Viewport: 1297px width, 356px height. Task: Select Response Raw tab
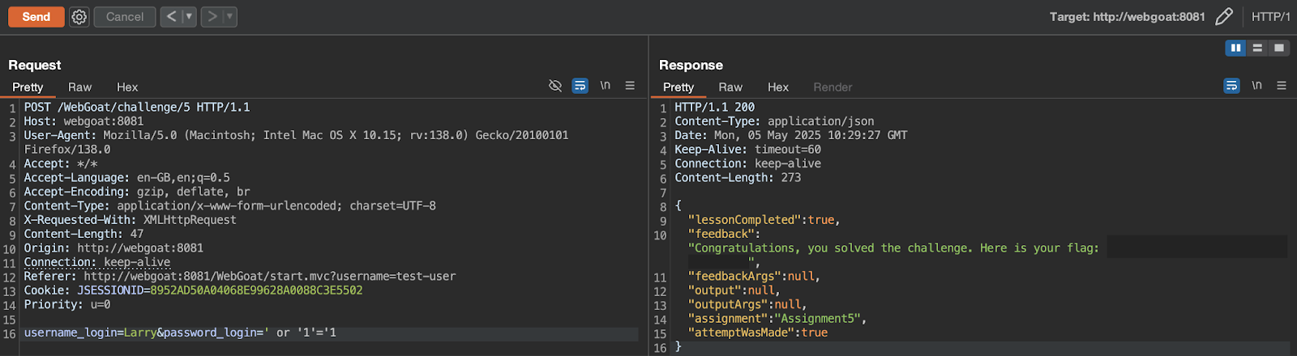click(730, 87)
